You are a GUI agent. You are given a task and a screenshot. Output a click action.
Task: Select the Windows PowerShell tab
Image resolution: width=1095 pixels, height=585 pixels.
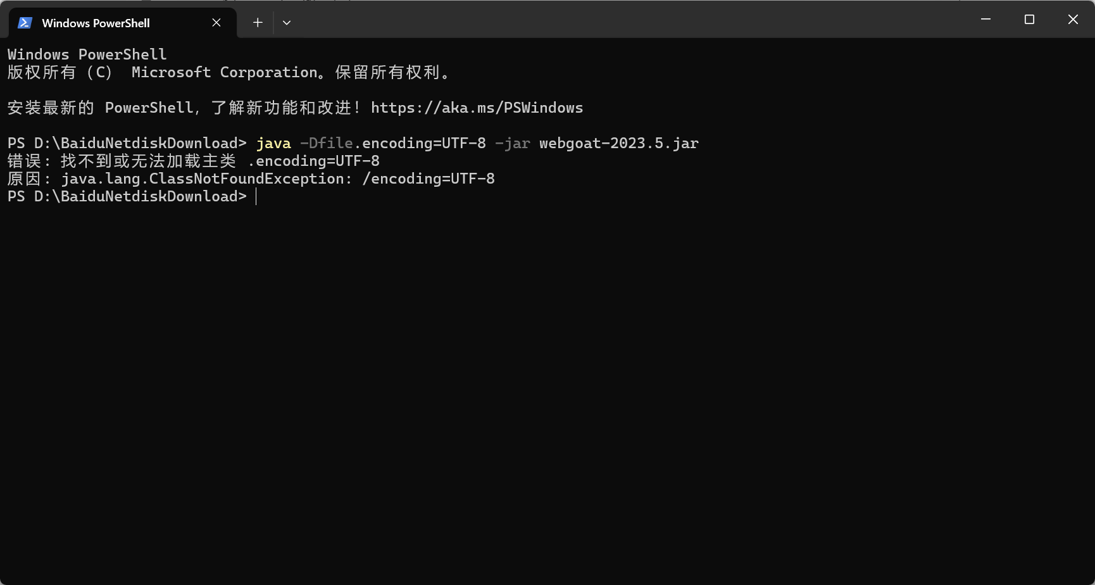(x=96, y=23)
